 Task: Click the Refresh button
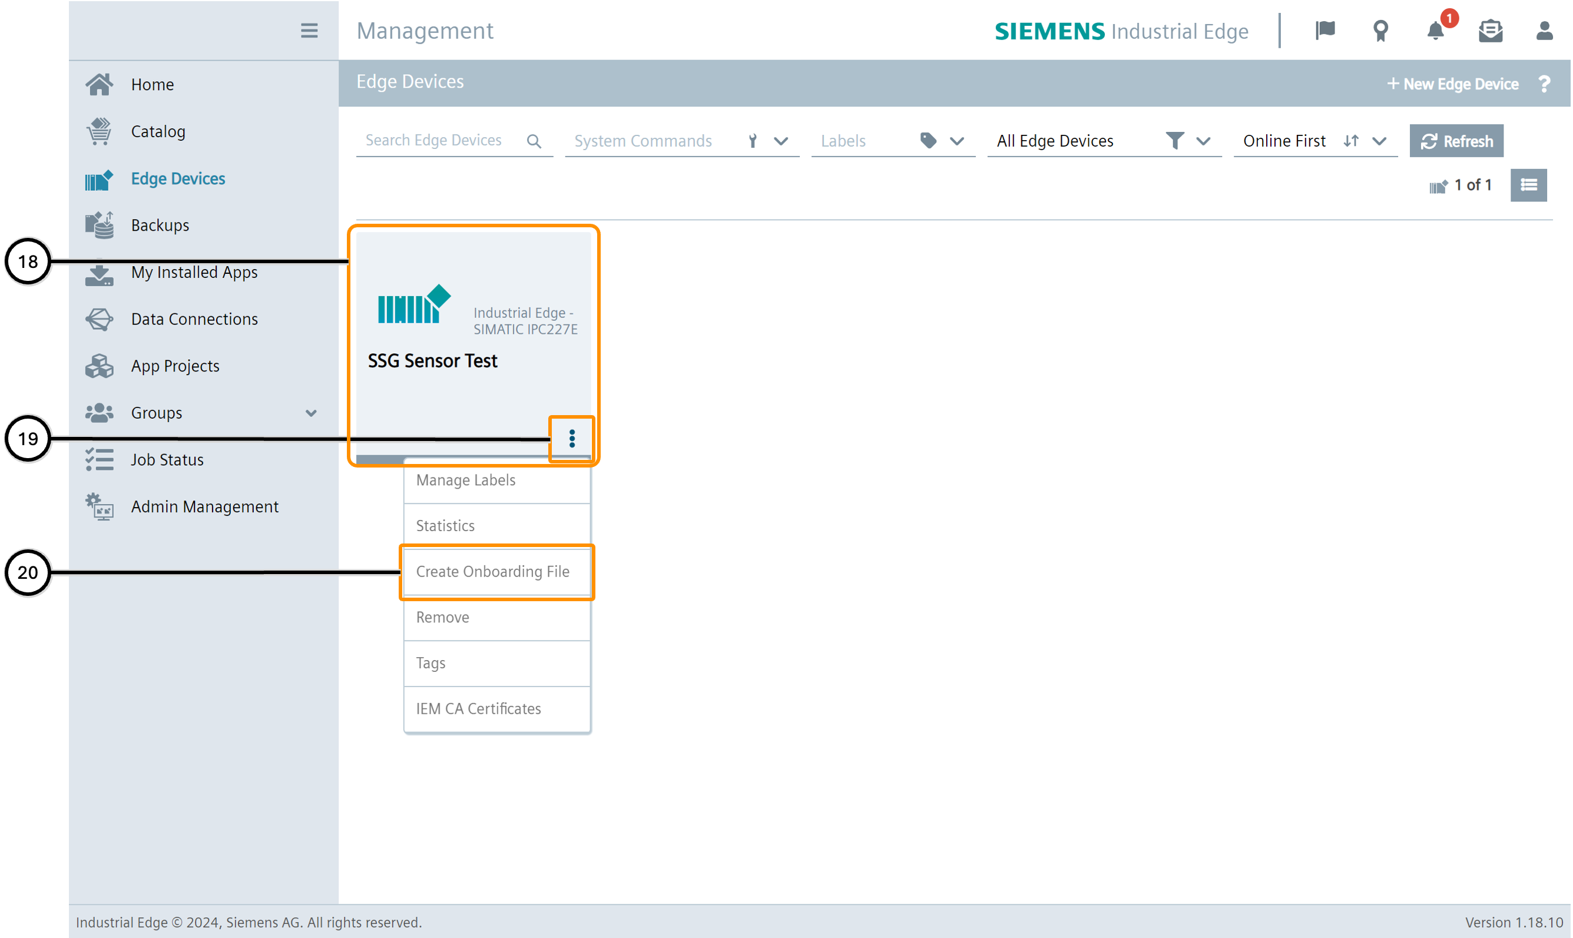[1456, 141]
